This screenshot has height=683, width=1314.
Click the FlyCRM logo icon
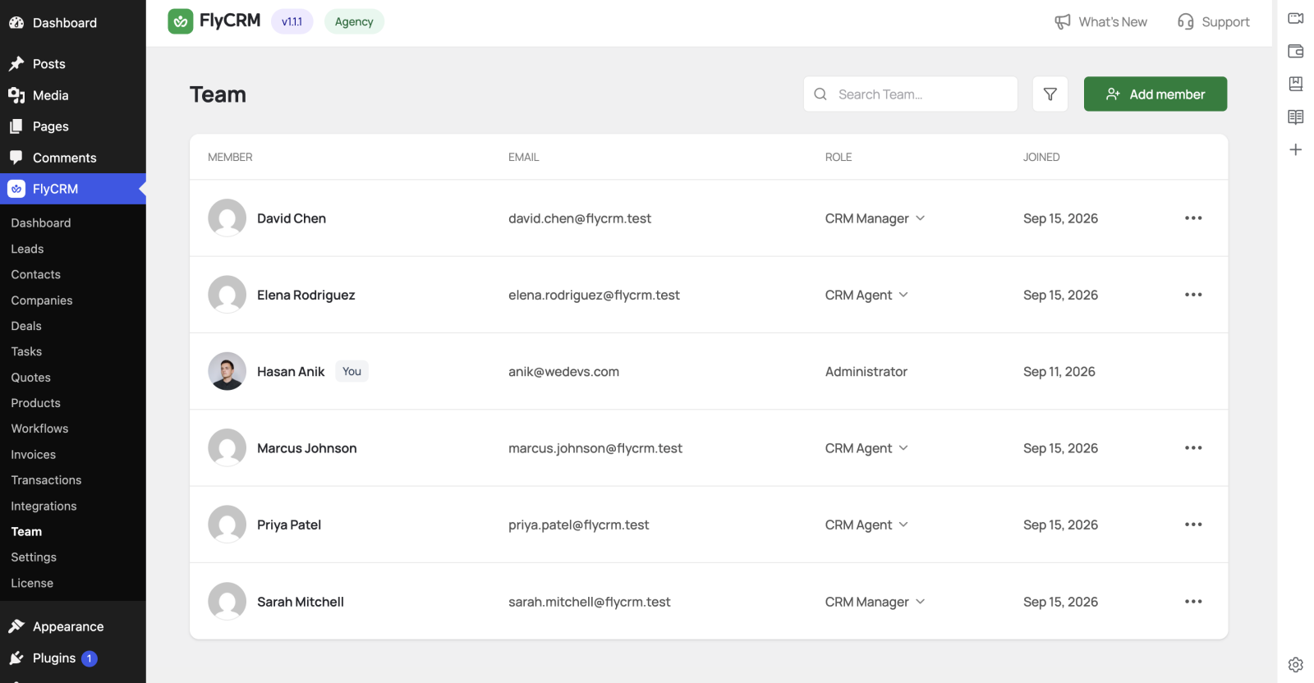(181, 21)
